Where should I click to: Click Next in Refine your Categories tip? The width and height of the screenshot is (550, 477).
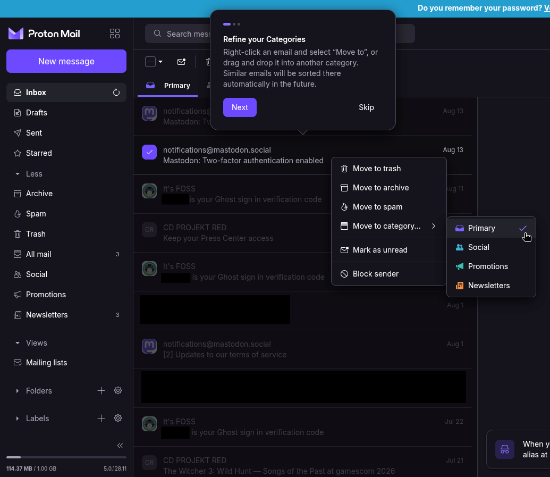(x=240, y=107)
